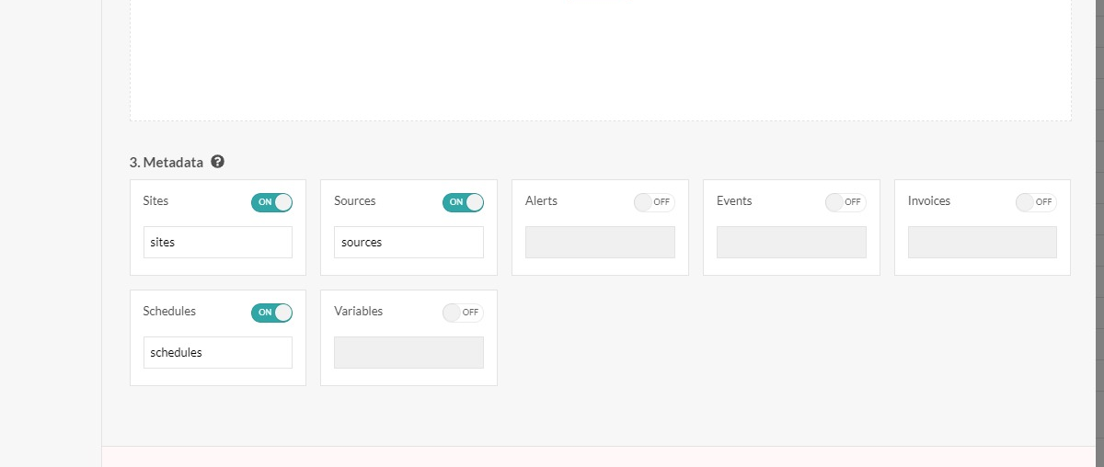Click the Sources name input field
The height and width of the screenshot is (467, 1104).
408,243
